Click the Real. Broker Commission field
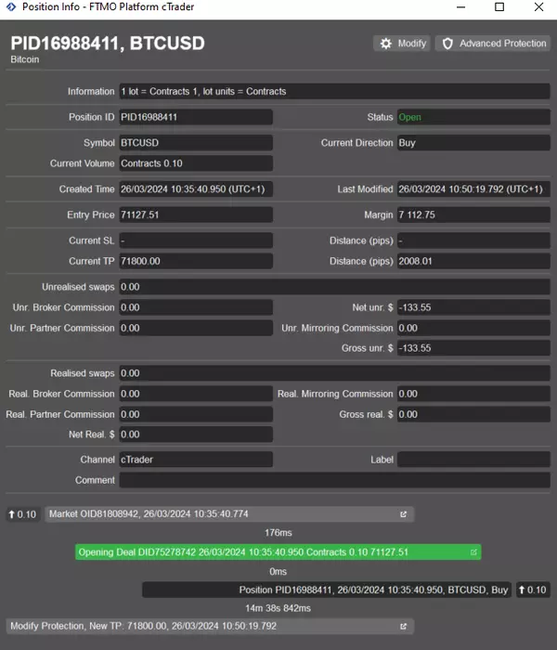 click(x=196, y=394)
